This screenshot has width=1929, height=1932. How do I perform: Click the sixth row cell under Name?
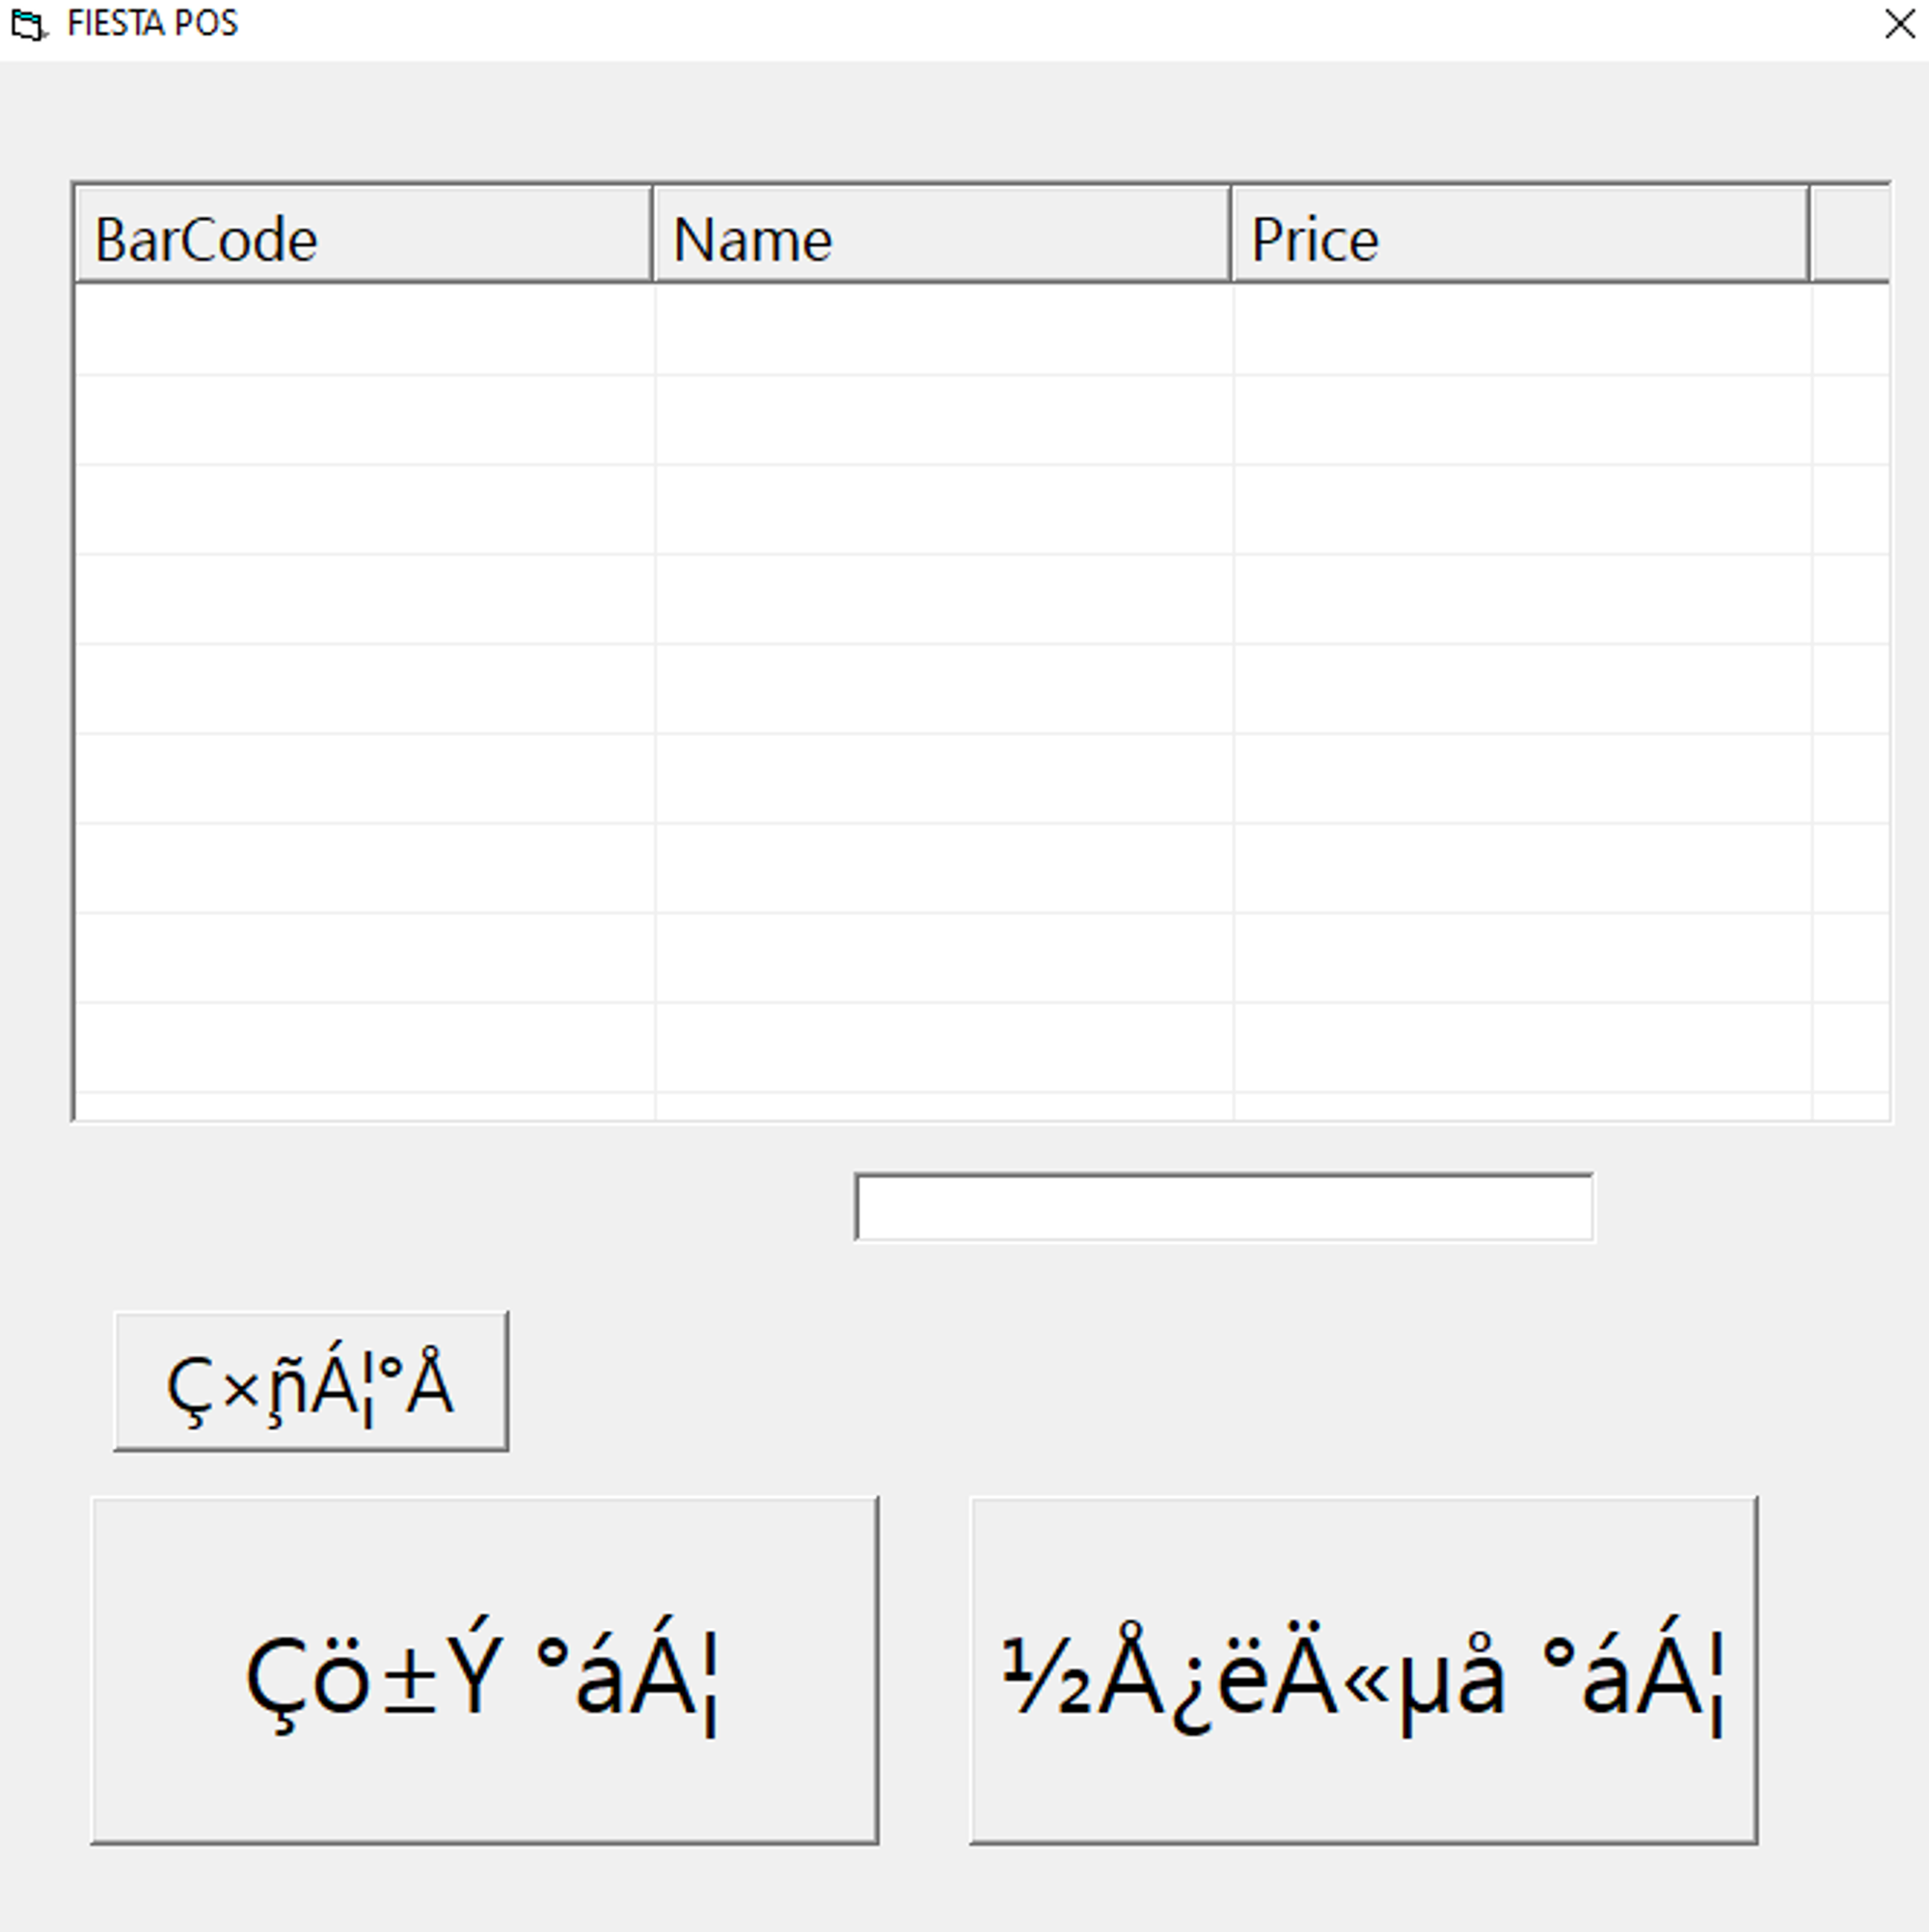pyautogui.click(x=943, y=778)
